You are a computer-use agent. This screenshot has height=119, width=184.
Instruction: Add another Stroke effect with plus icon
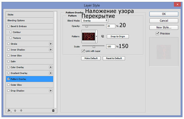51,44
